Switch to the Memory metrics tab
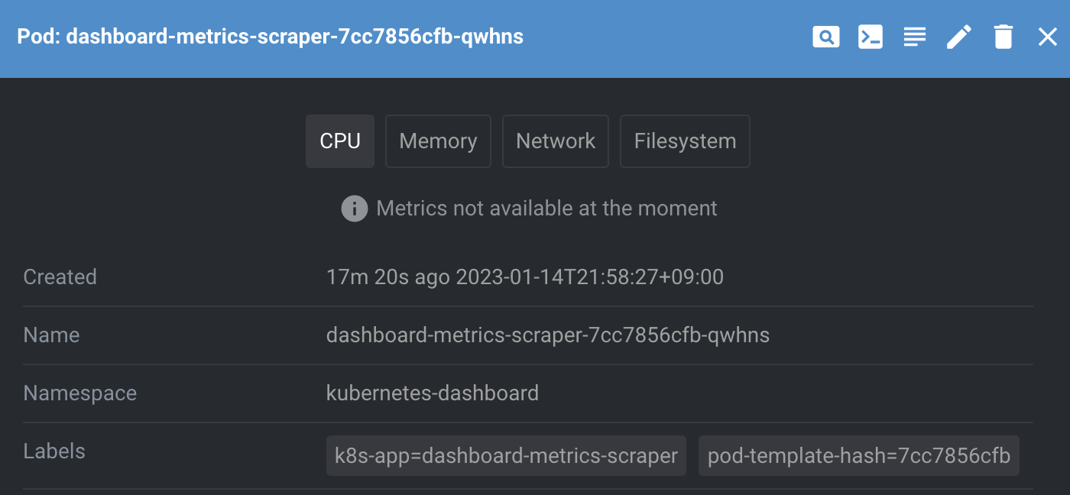This screenshot has width=1070, height=495. 438,141
